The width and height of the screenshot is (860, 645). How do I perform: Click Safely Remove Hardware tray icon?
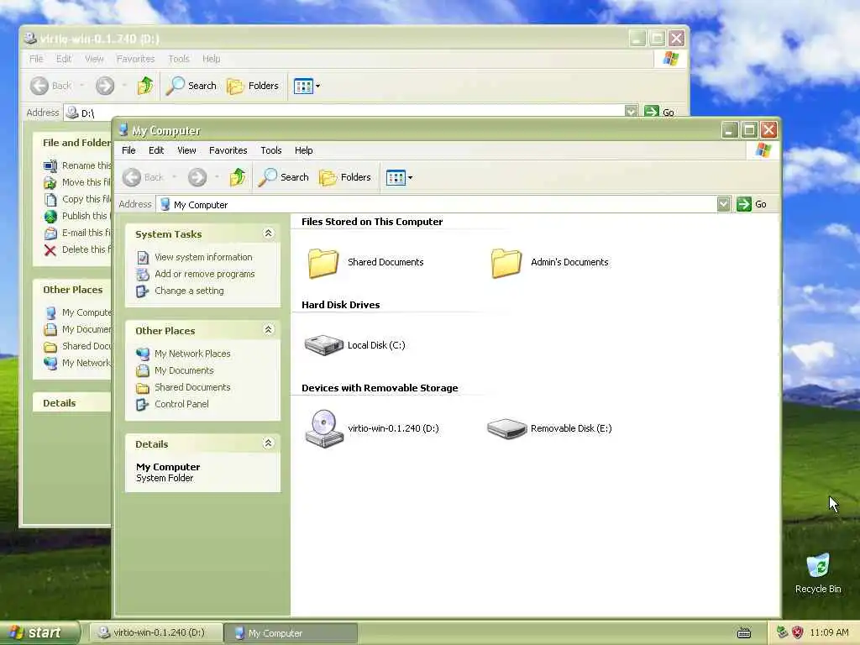tap(782, 632)
